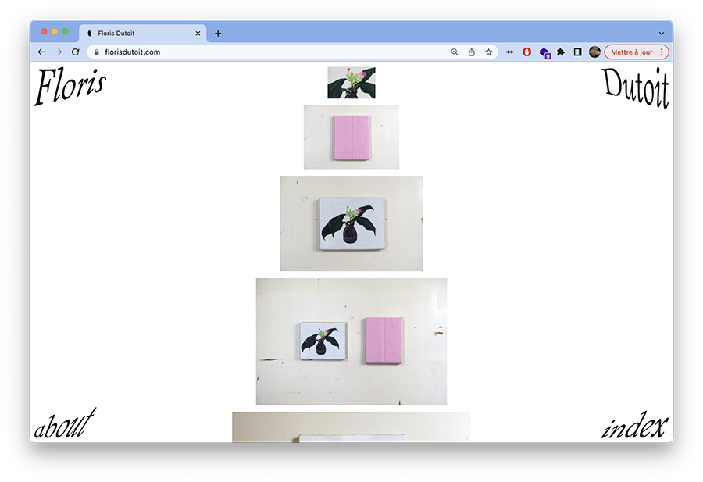Open the three-dot menu beside Mettre à jour

662,52
